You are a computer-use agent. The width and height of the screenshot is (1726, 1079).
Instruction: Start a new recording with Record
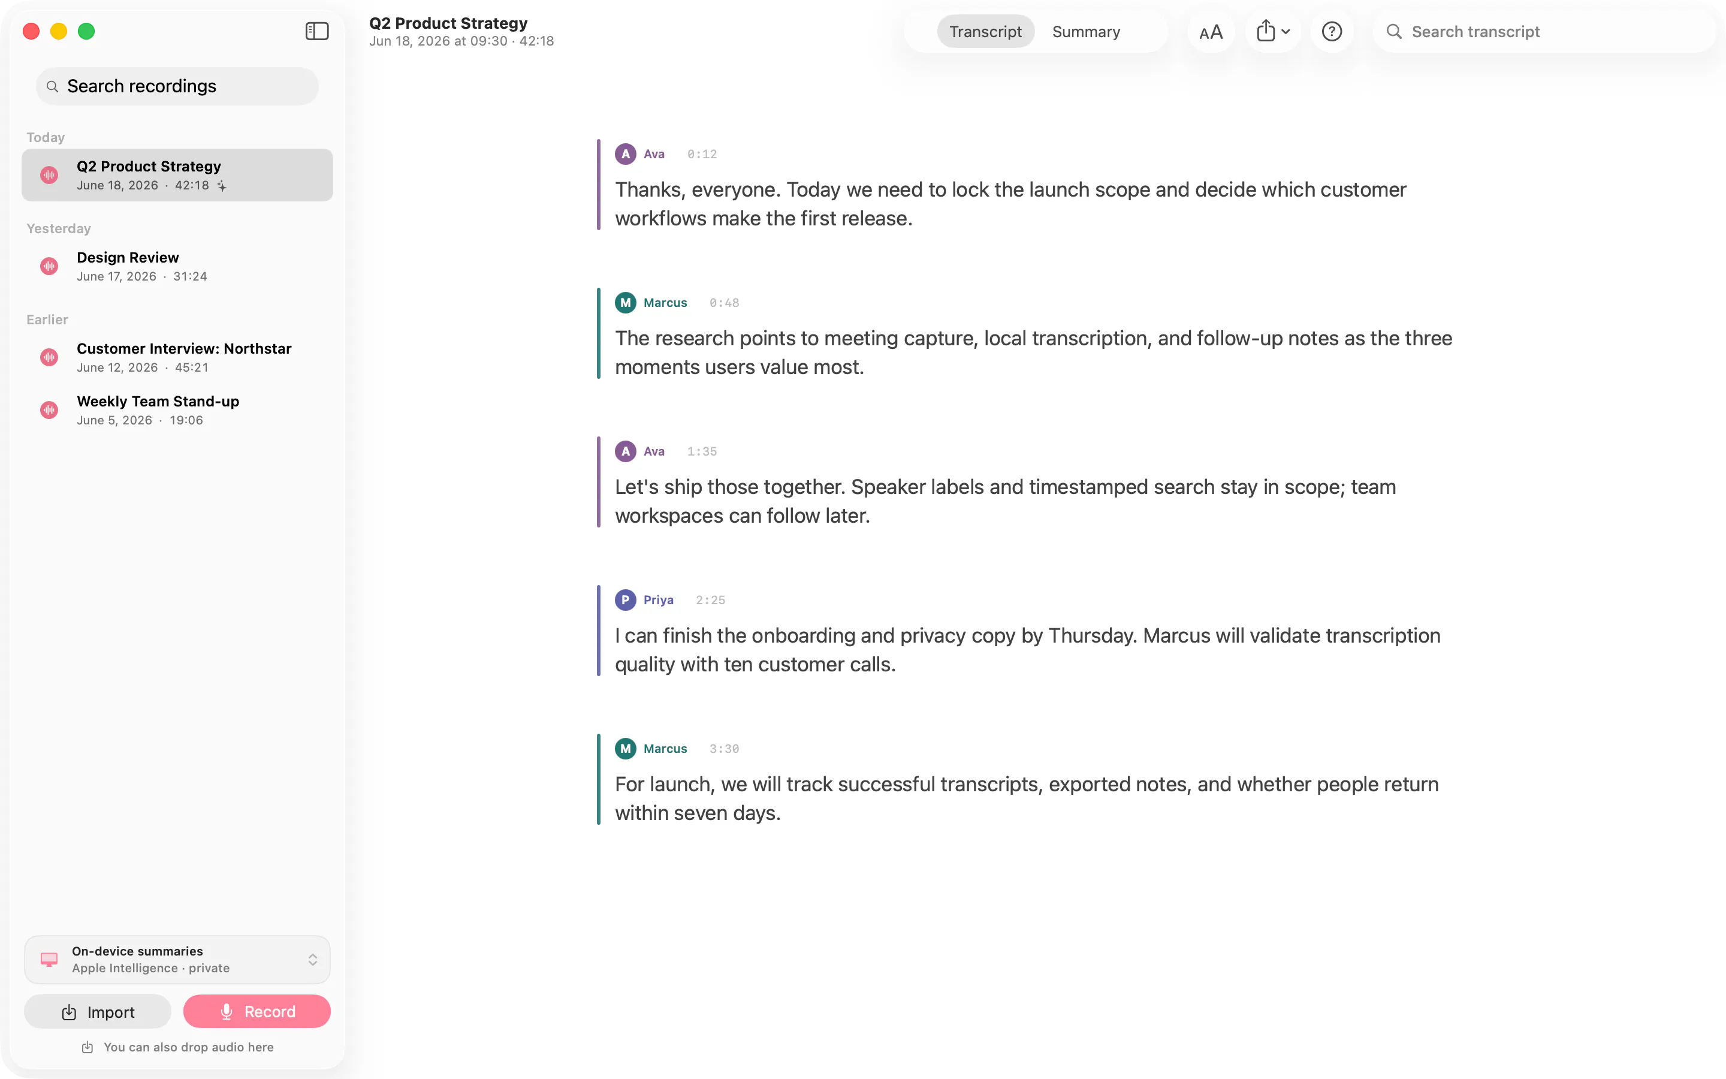click(x=257, y=1012)
